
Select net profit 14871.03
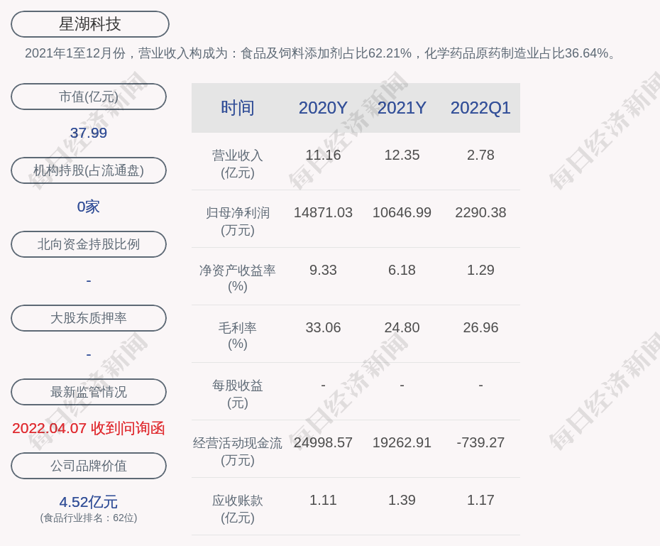point(324,212)
